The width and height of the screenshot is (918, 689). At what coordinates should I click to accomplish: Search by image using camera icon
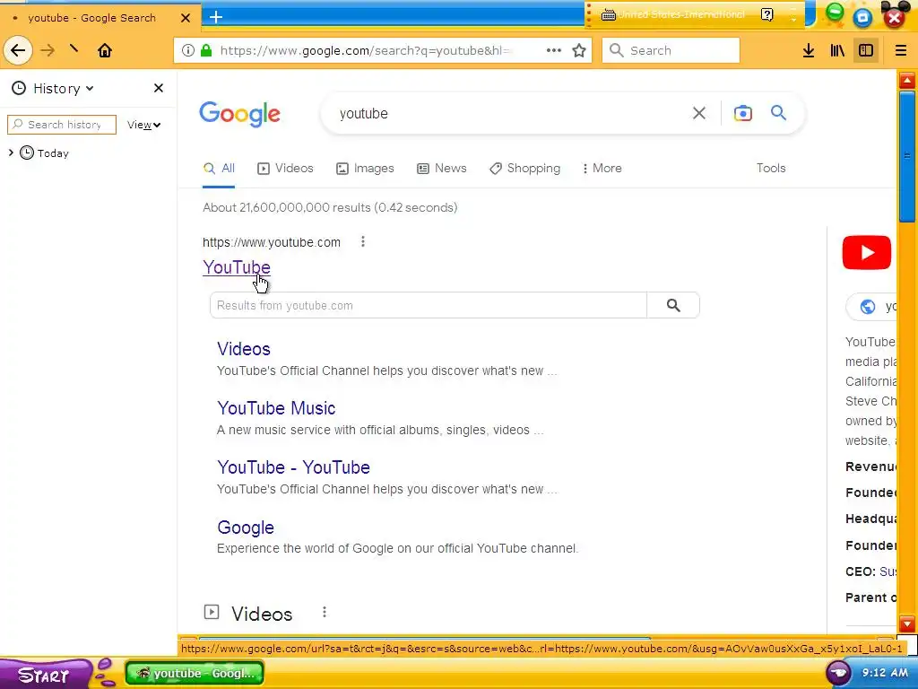coord(743,113)
